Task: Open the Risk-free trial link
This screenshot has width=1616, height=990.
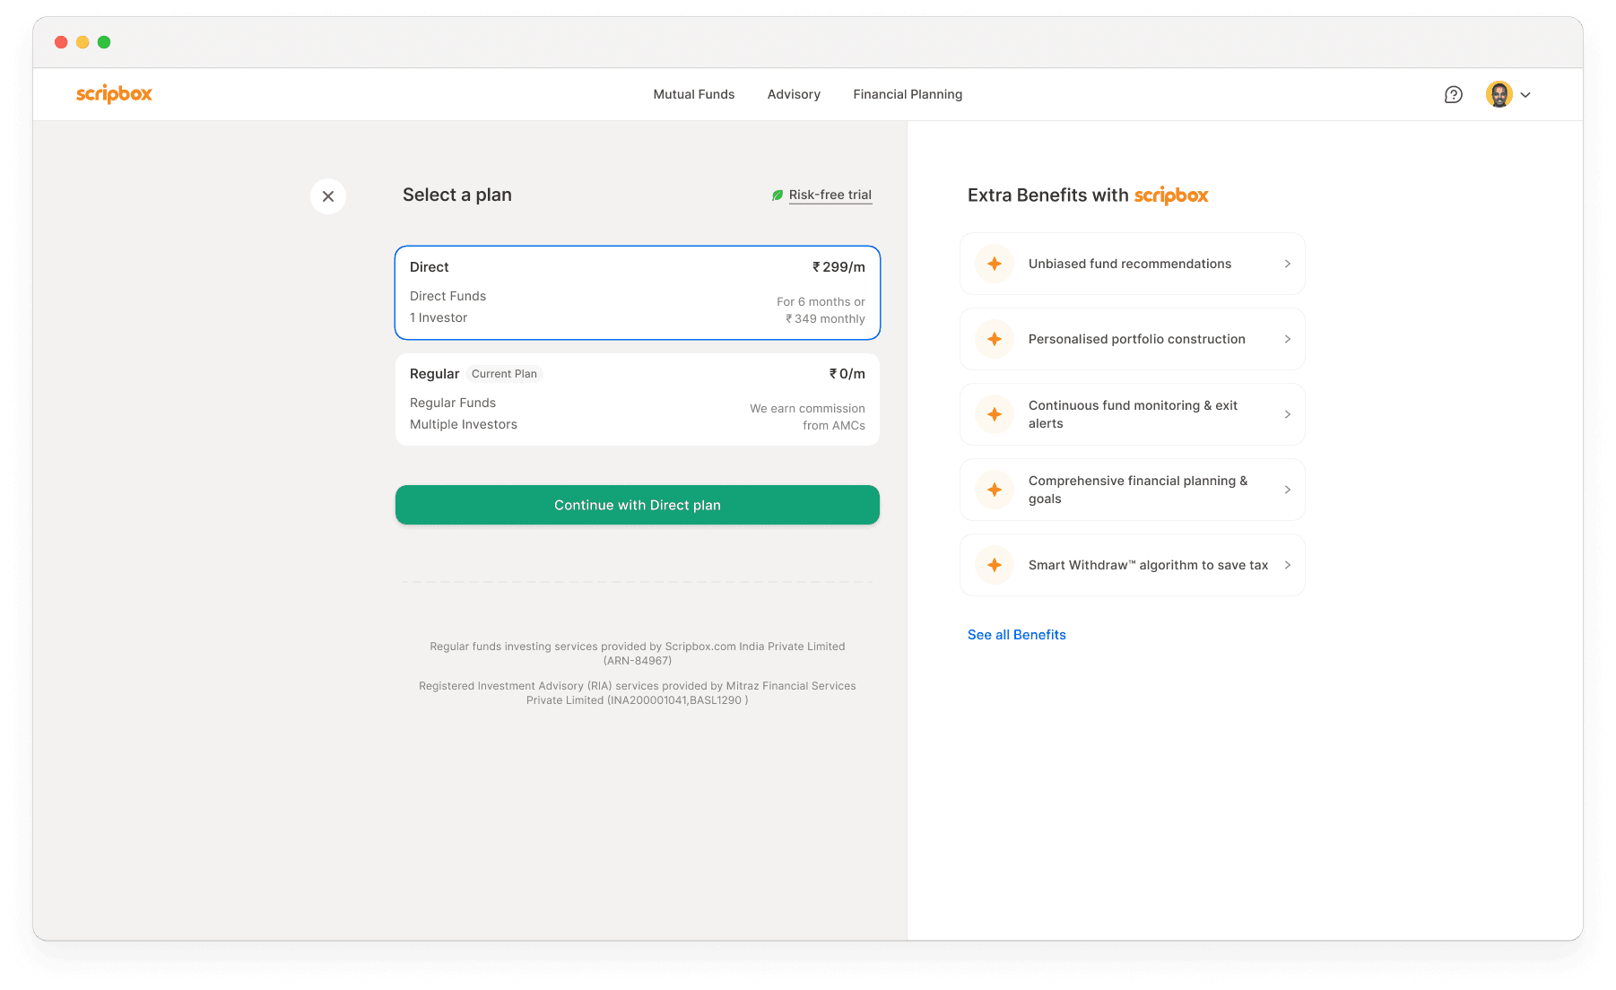Action: 830,195
